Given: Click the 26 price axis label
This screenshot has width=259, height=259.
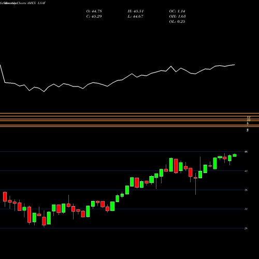Looking at the screenshot, I should [x=246, y=228].
